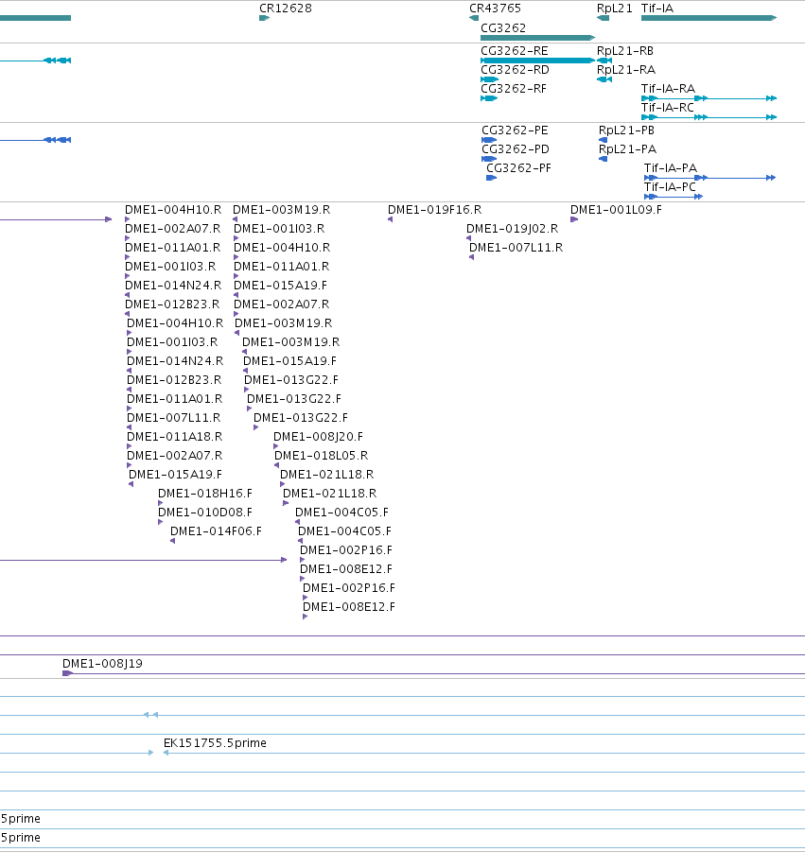Open the DME1-019J02.R end label
The width and height of the screenshot is (805, 852).
pyautogui.click(x=513, y=229)
